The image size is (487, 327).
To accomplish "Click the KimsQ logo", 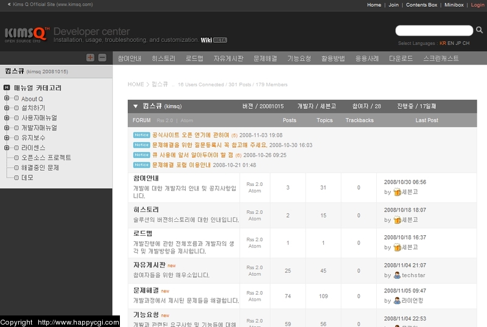I will click(x=27, y=35).
